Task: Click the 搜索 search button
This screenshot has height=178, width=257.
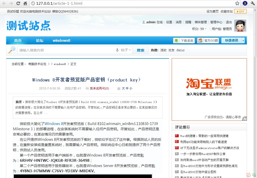Action: click(141, 50)
